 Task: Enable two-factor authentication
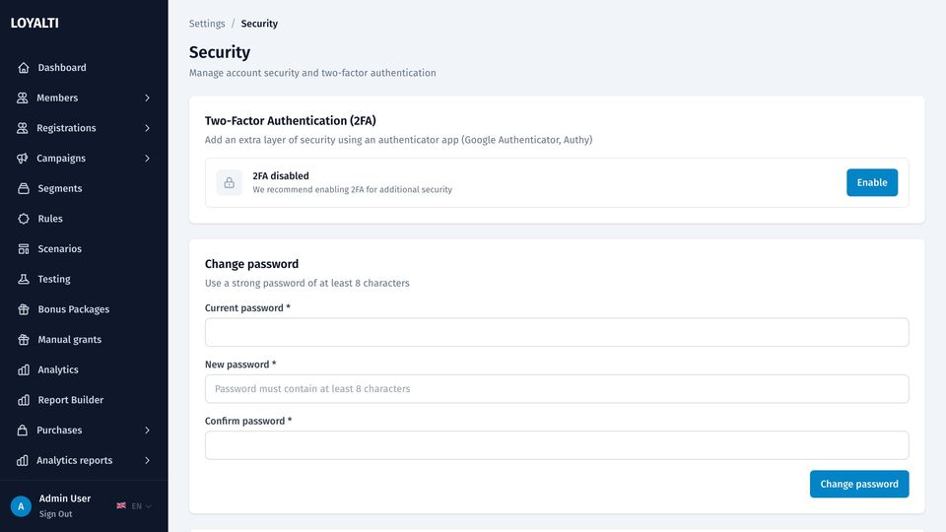pos(872,182)
